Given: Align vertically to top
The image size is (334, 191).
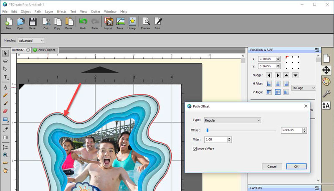Looking at the screenshot, I should click(x=269, y=92).
